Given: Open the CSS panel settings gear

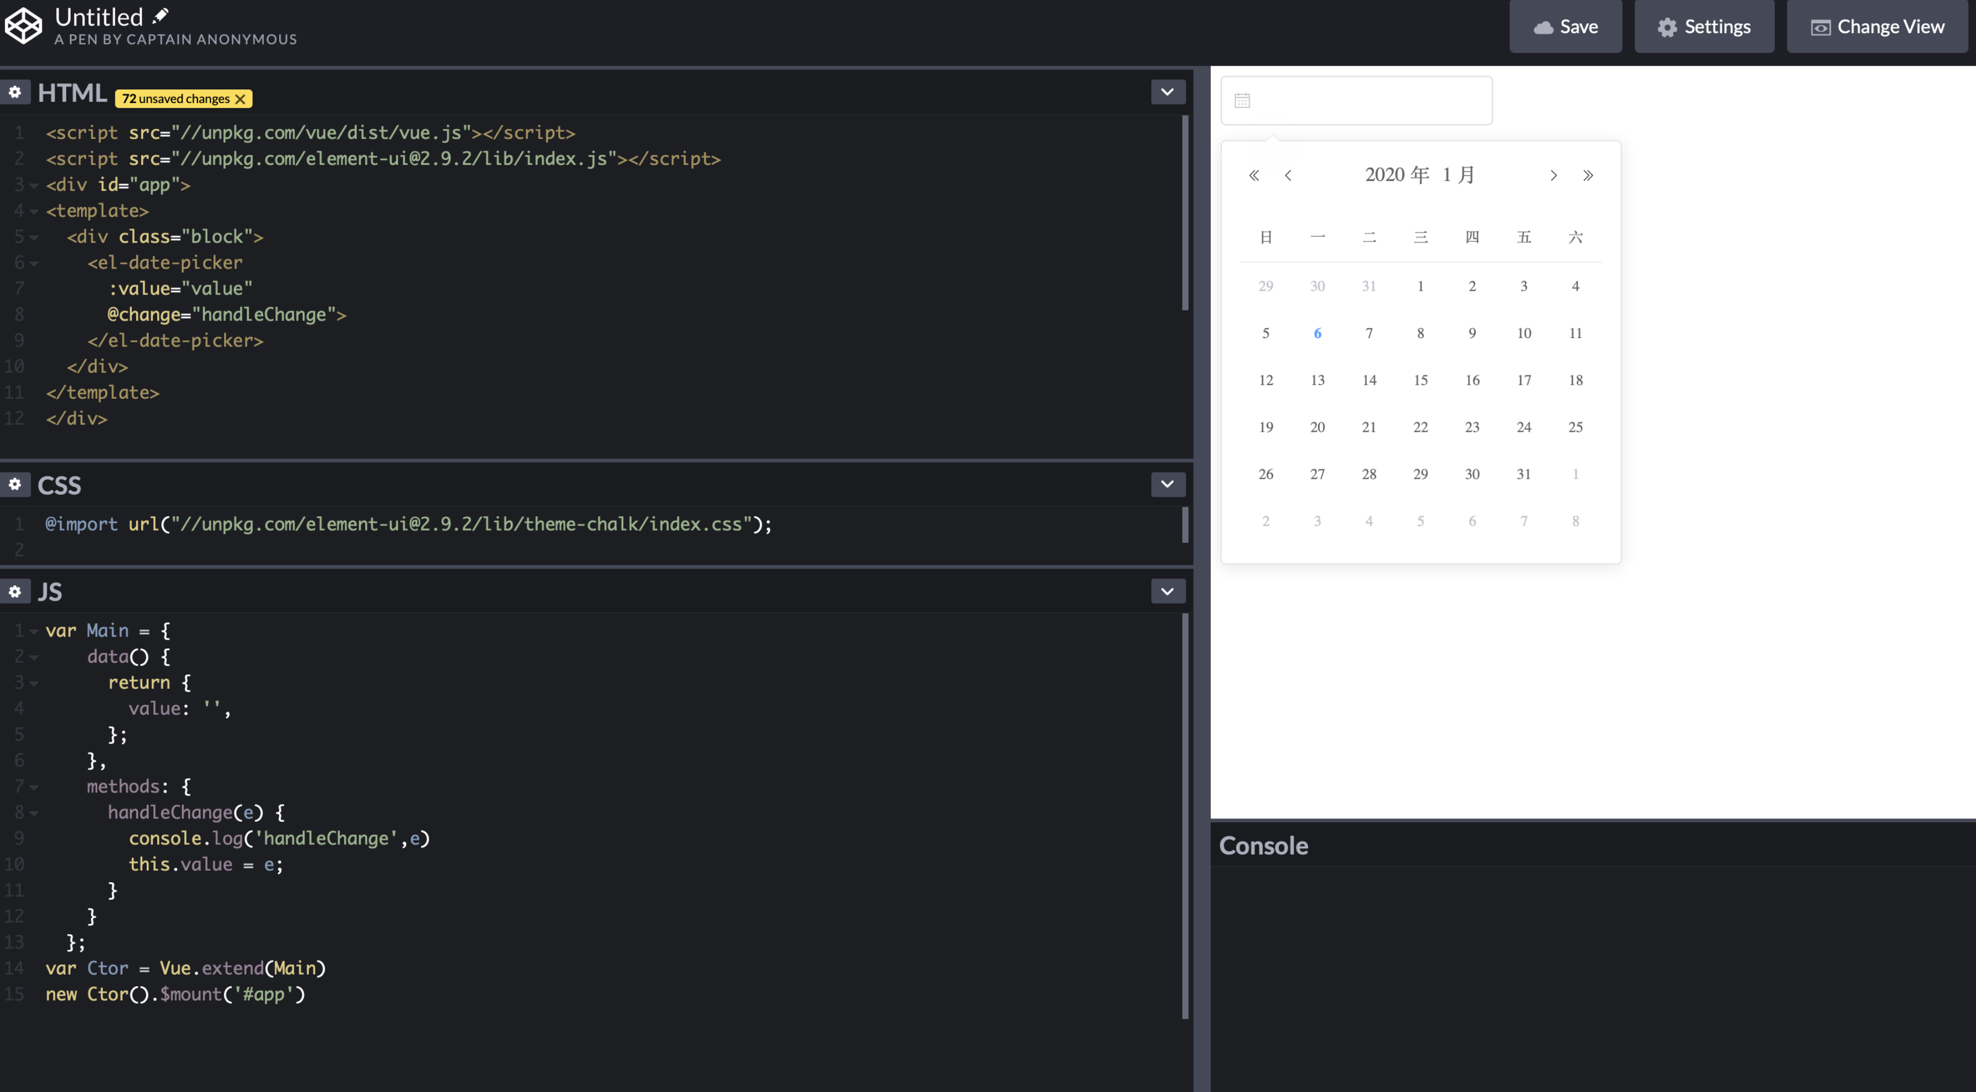Looking at the screenshot, I should 14,484.
